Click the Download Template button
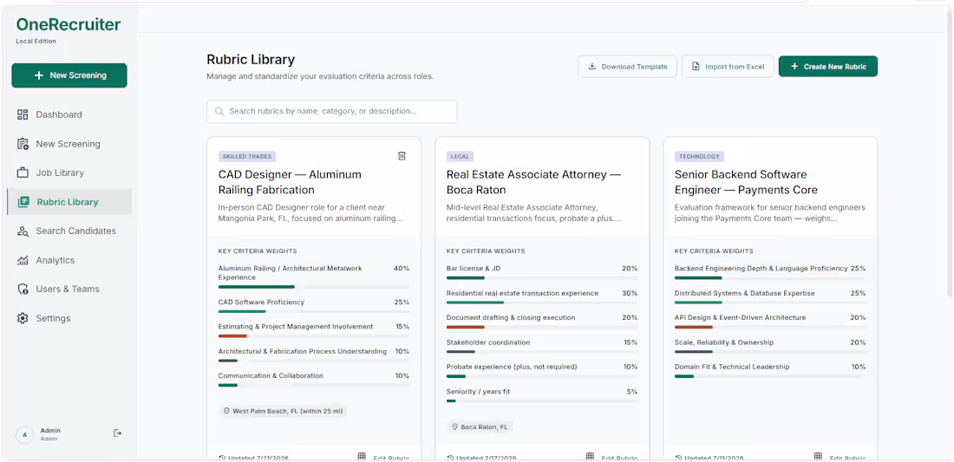954x462 pixels. coord(627,67)
